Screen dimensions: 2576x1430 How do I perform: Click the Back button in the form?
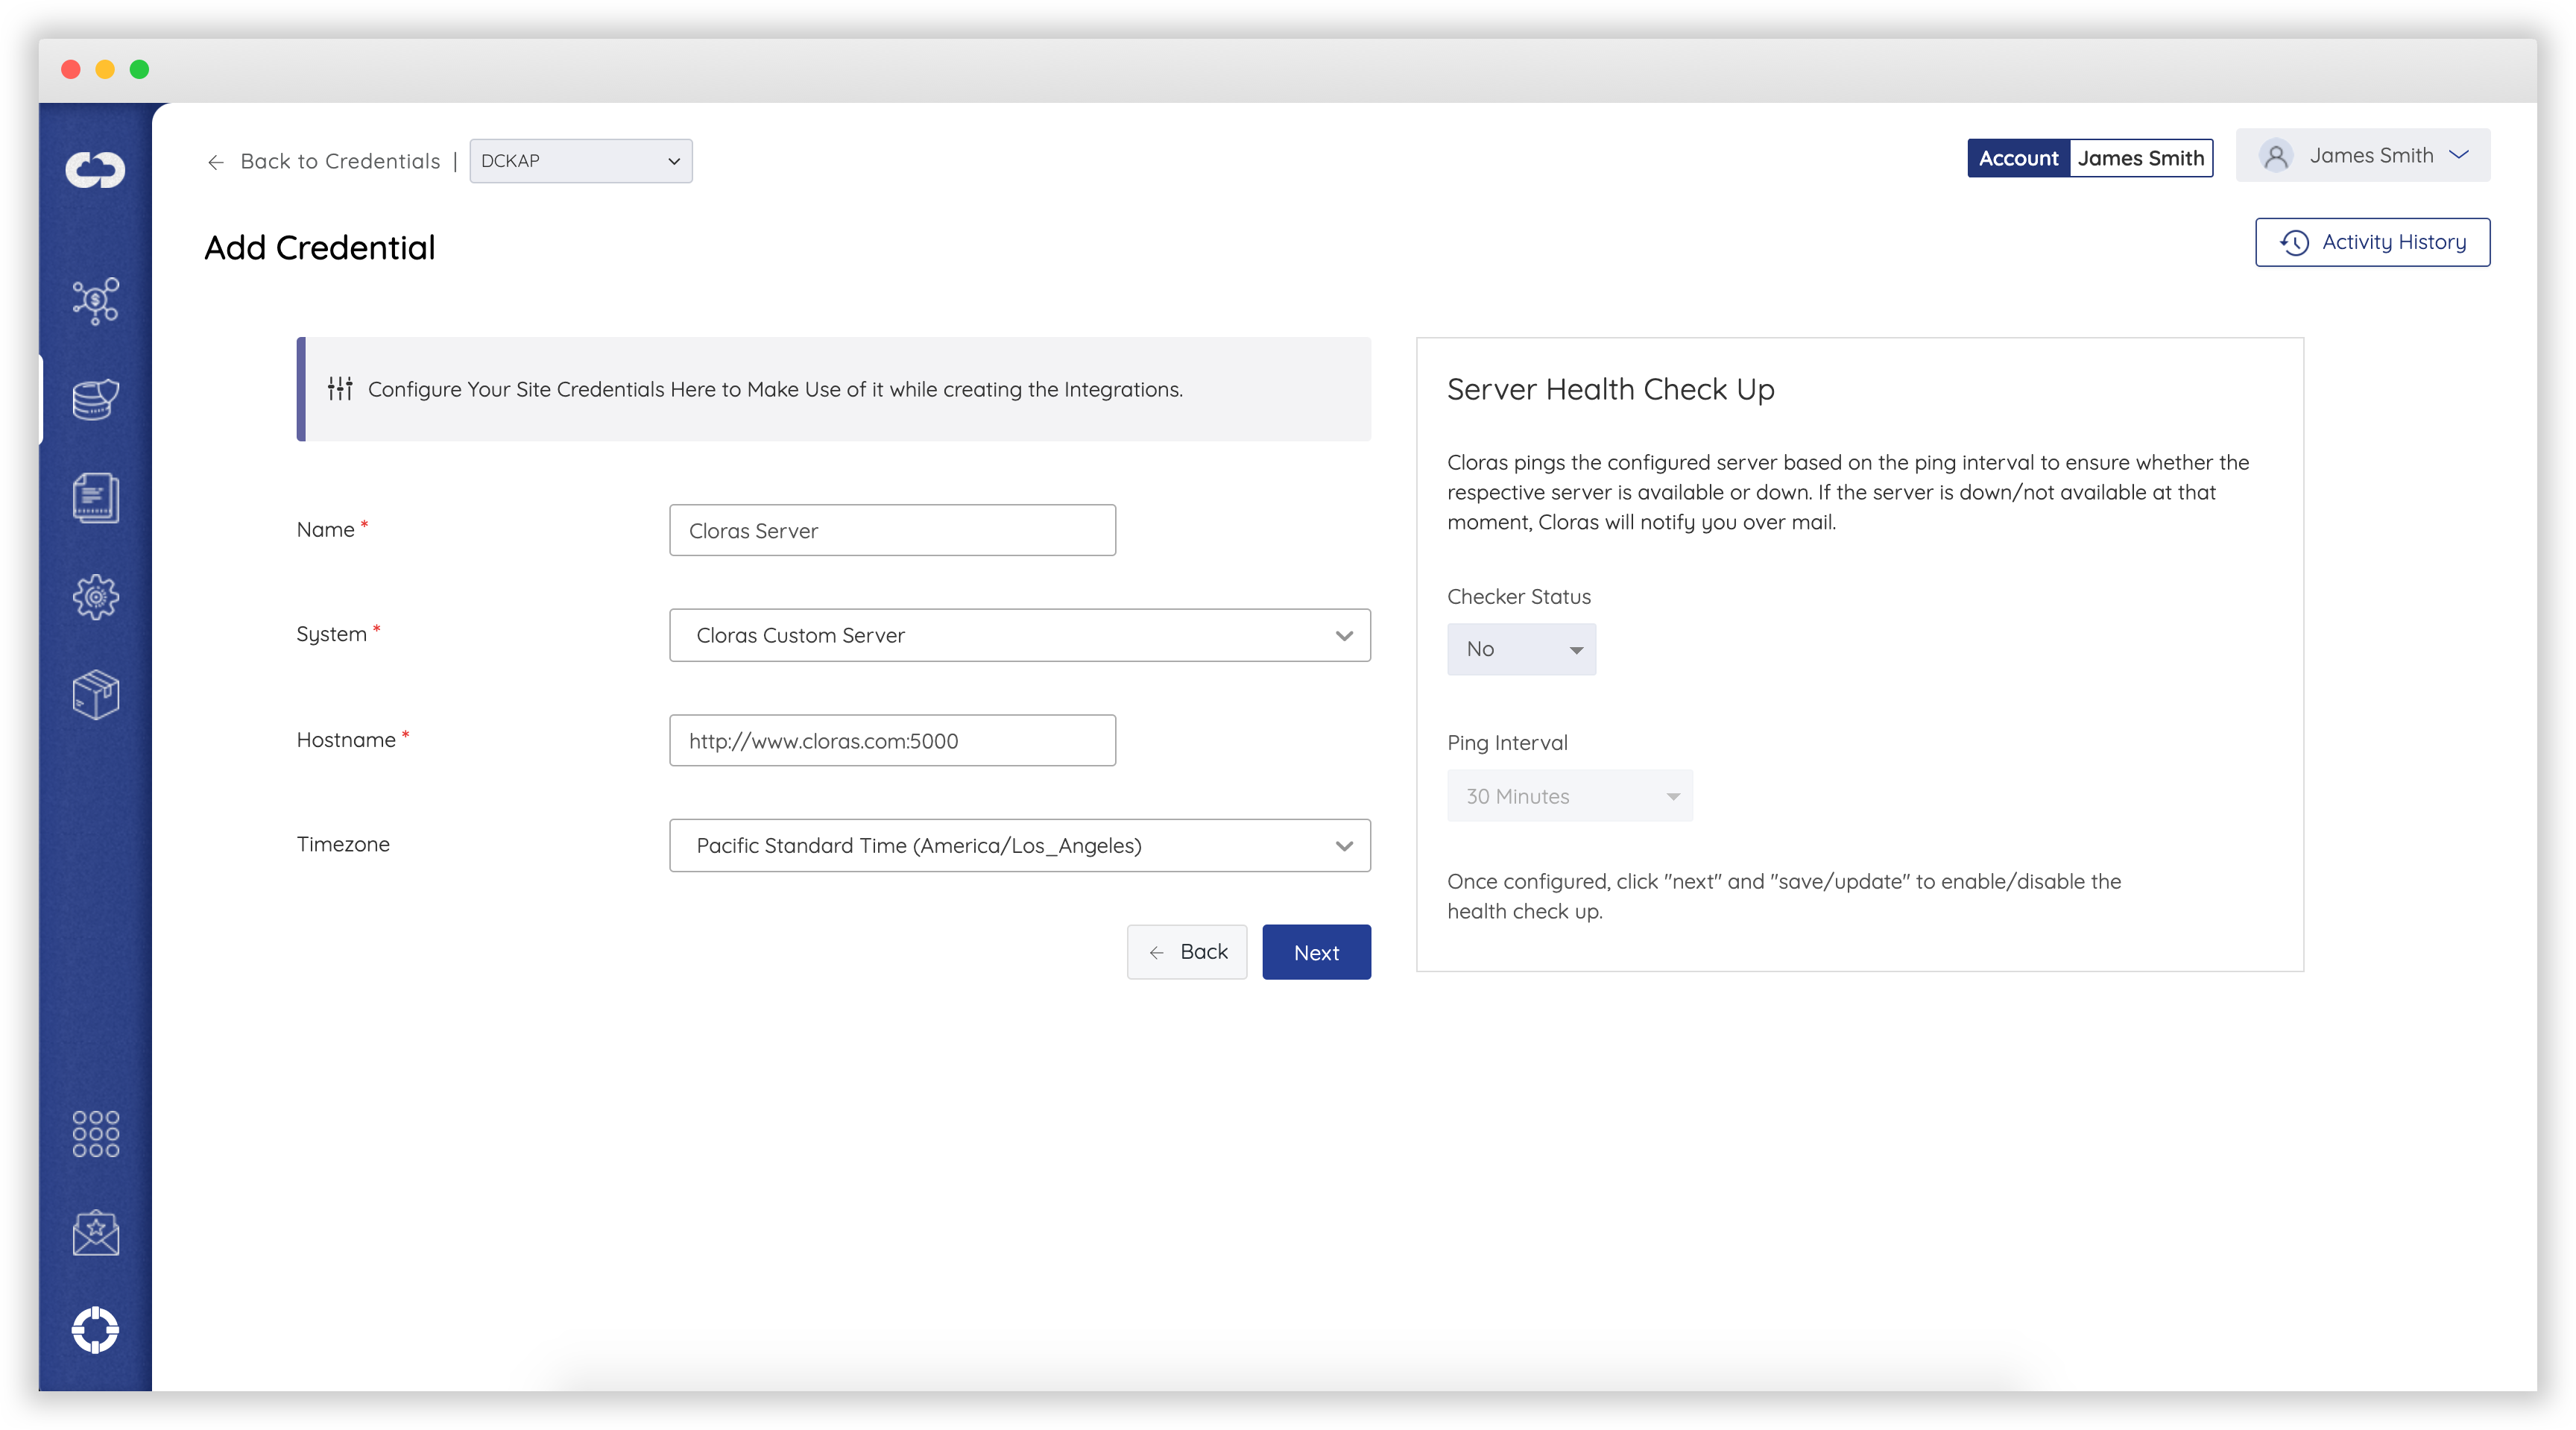coord(1187,952)
